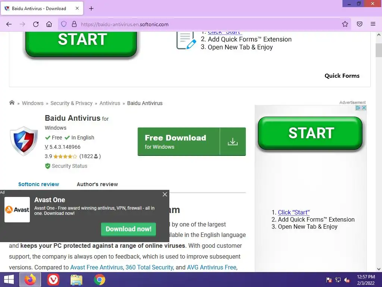Open the Pocket save icon
This screenshot has height=287, width=382.
pos(359,24)
